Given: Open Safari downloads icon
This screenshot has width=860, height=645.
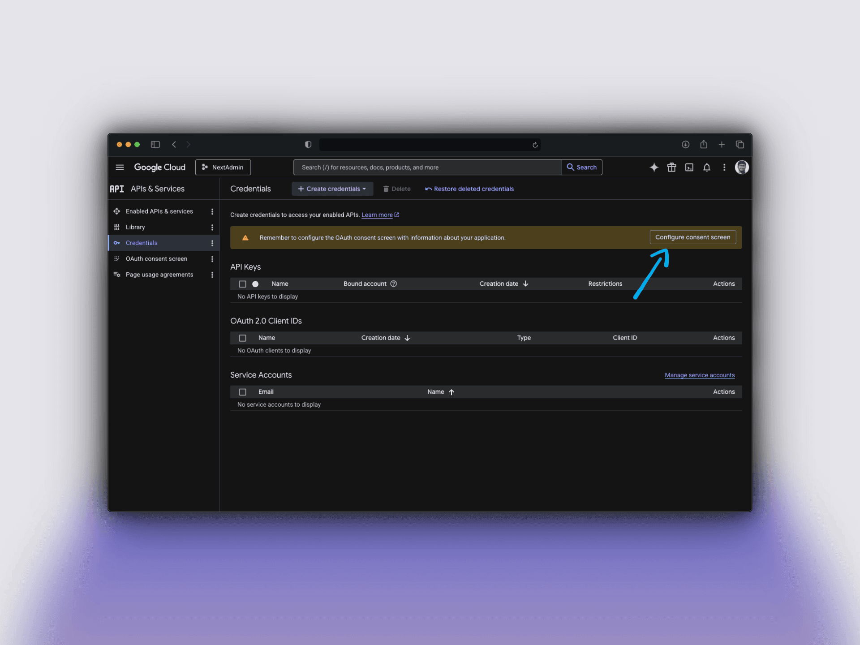Looking at the screenshot, I should [685, 144].
